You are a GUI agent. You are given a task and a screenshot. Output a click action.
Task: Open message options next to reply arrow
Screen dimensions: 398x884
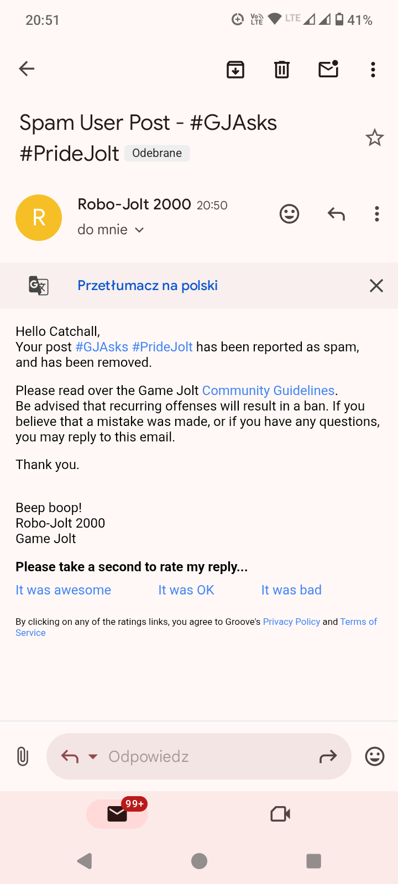(x=377, y=214)
